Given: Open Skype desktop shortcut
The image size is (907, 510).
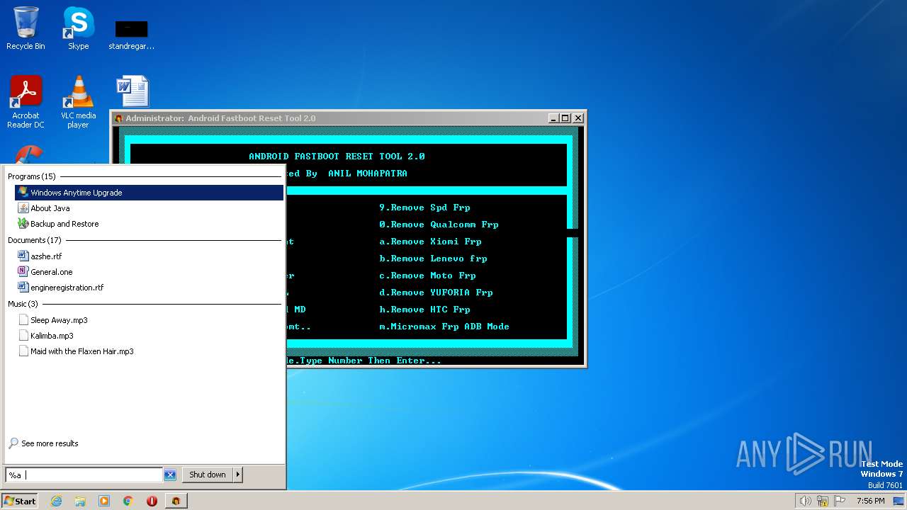Looking at the screenshot, I should coord(78,28).
